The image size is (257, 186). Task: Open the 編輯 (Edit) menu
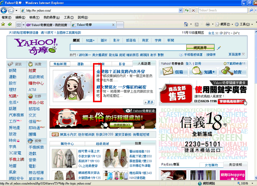(20, 17)
